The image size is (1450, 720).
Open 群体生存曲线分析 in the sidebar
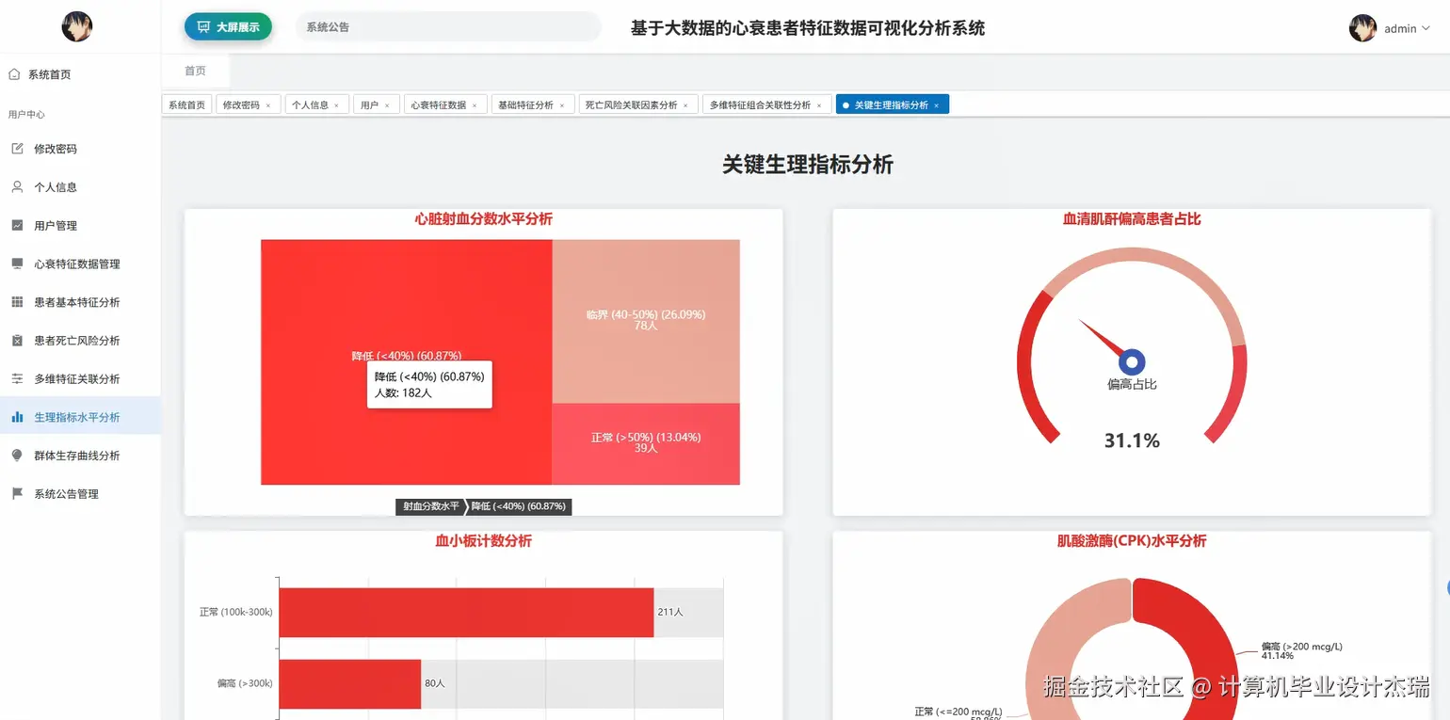[80, 456]
